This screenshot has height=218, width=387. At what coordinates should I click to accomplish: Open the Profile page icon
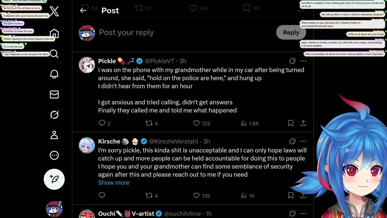54,135
